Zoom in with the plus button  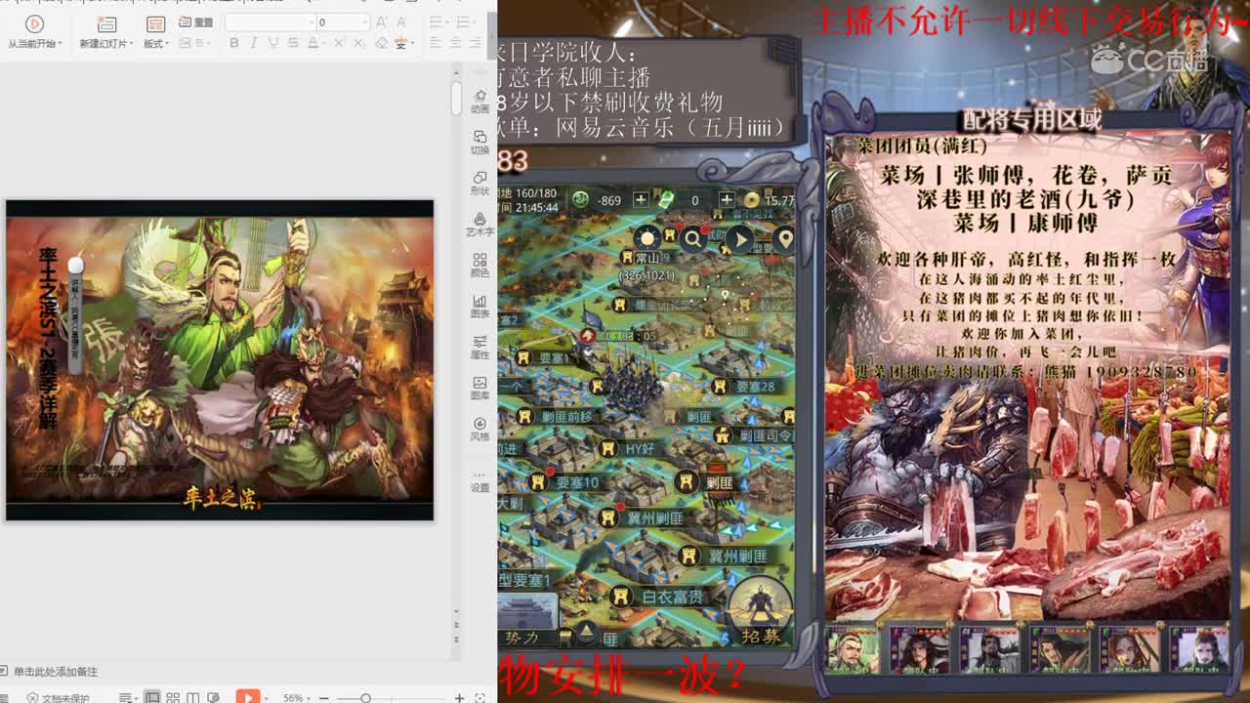(460, 698)
